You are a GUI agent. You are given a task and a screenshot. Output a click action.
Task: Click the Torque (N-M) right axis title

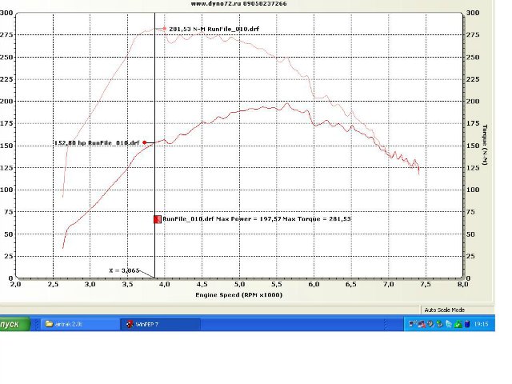[x=486, y=146]
